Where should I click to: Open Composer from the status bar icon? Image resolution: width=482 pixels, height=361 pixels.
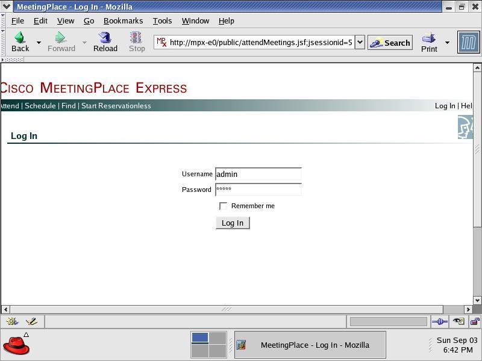tap(31, 321)
